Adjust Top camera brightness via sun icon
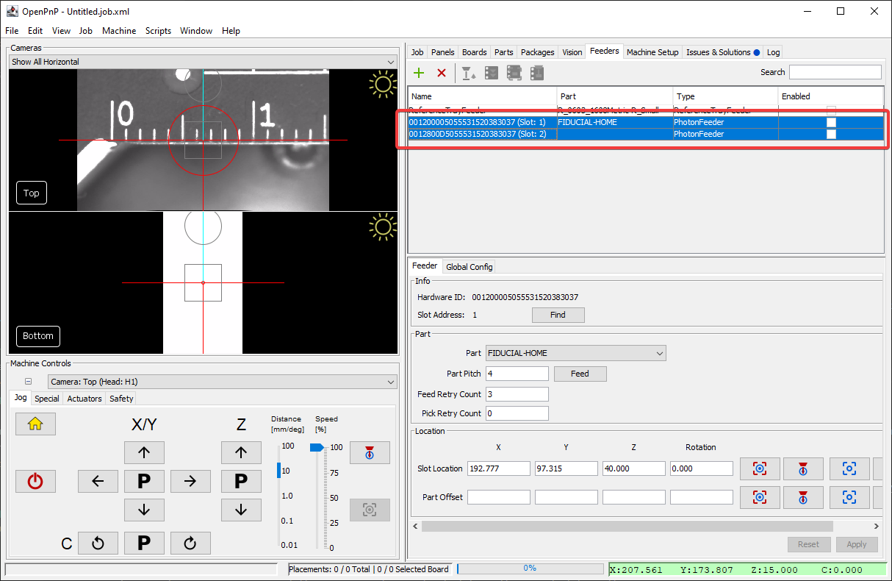This screenshot has height=581, width=892. (383, 85)
